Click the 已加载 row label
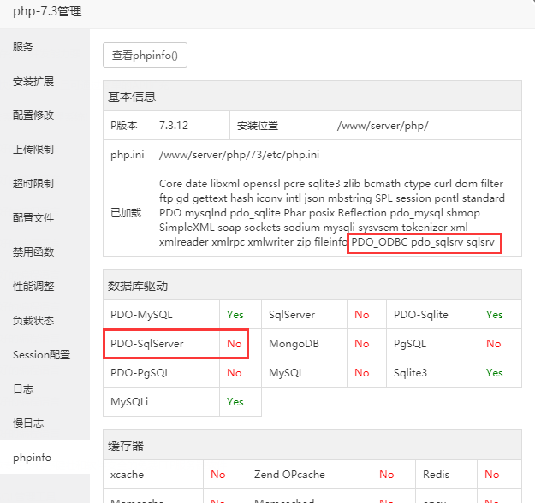 pos(126,213)
